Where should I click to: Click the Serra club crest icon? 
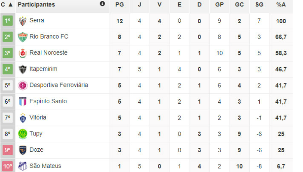click(22, 21)
